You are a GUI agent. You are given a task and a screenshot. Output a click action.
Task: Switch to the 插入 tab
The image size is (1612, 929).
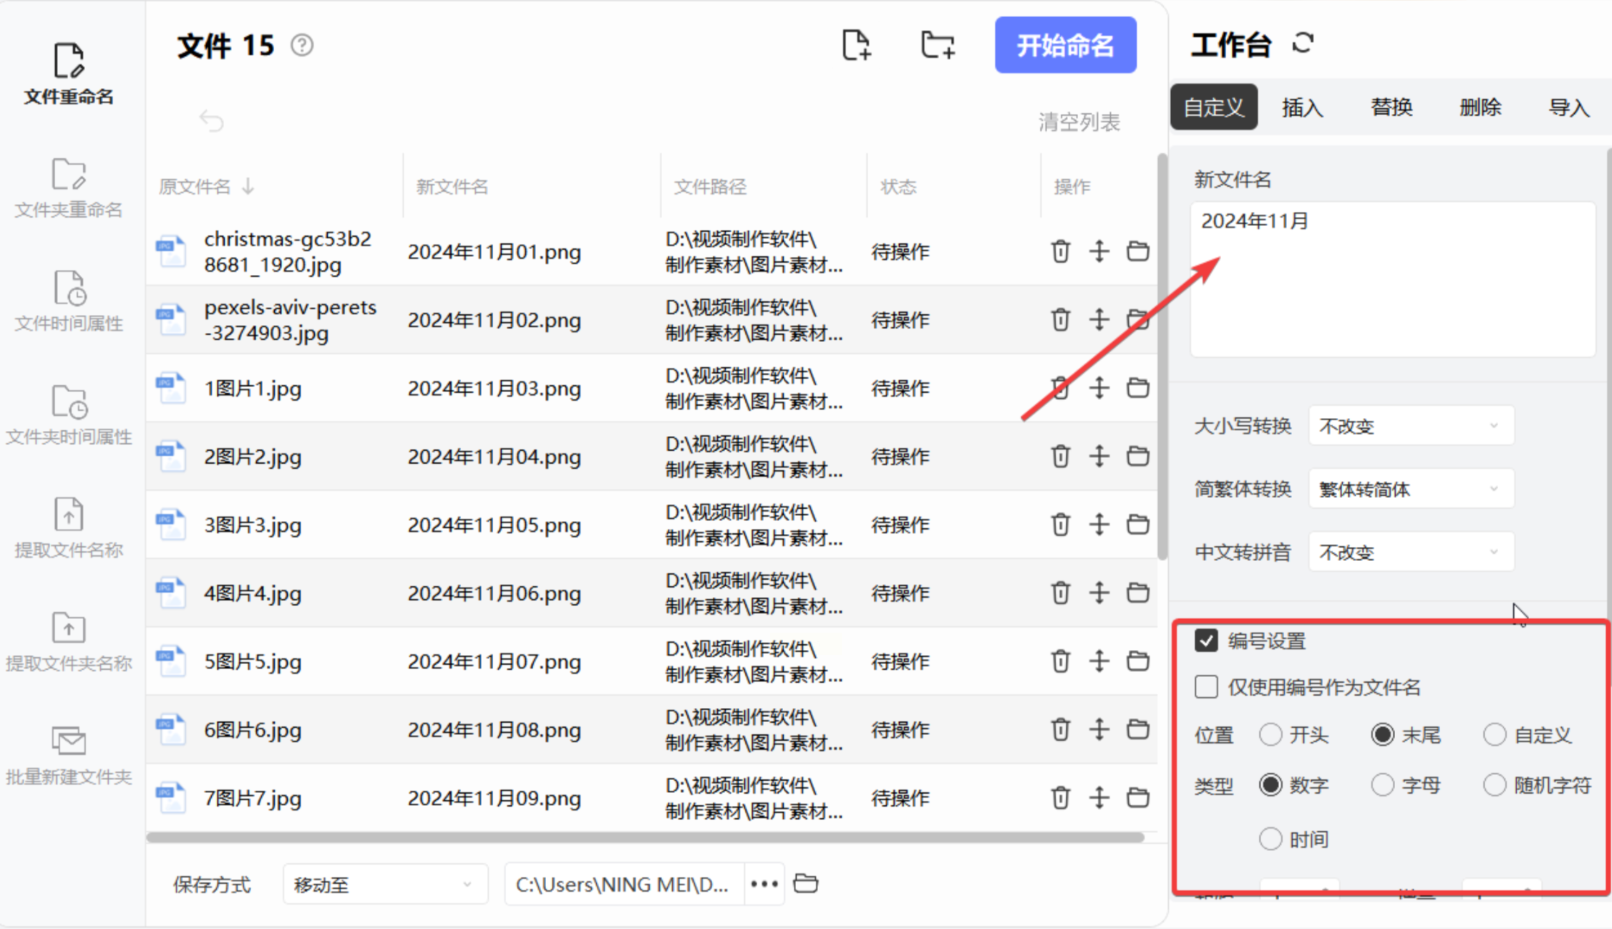[1302, 107]
